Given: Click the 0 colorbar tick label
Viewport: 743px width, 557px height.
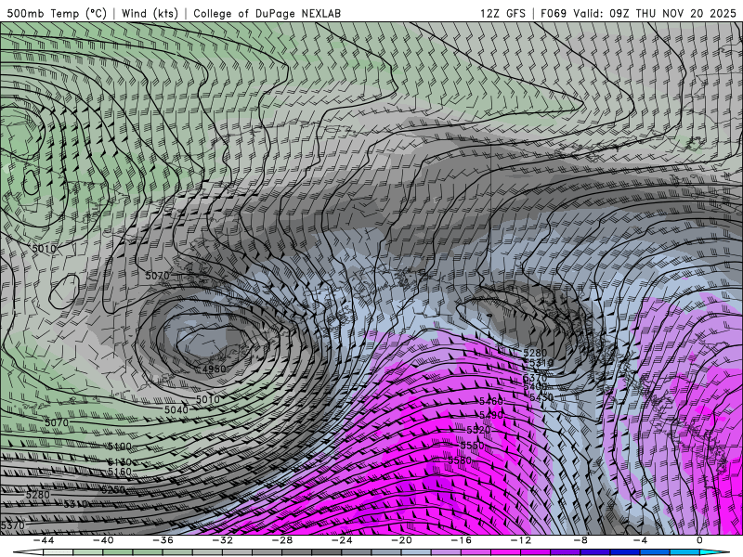Looking at the screenshot, I should click(699, 540).
